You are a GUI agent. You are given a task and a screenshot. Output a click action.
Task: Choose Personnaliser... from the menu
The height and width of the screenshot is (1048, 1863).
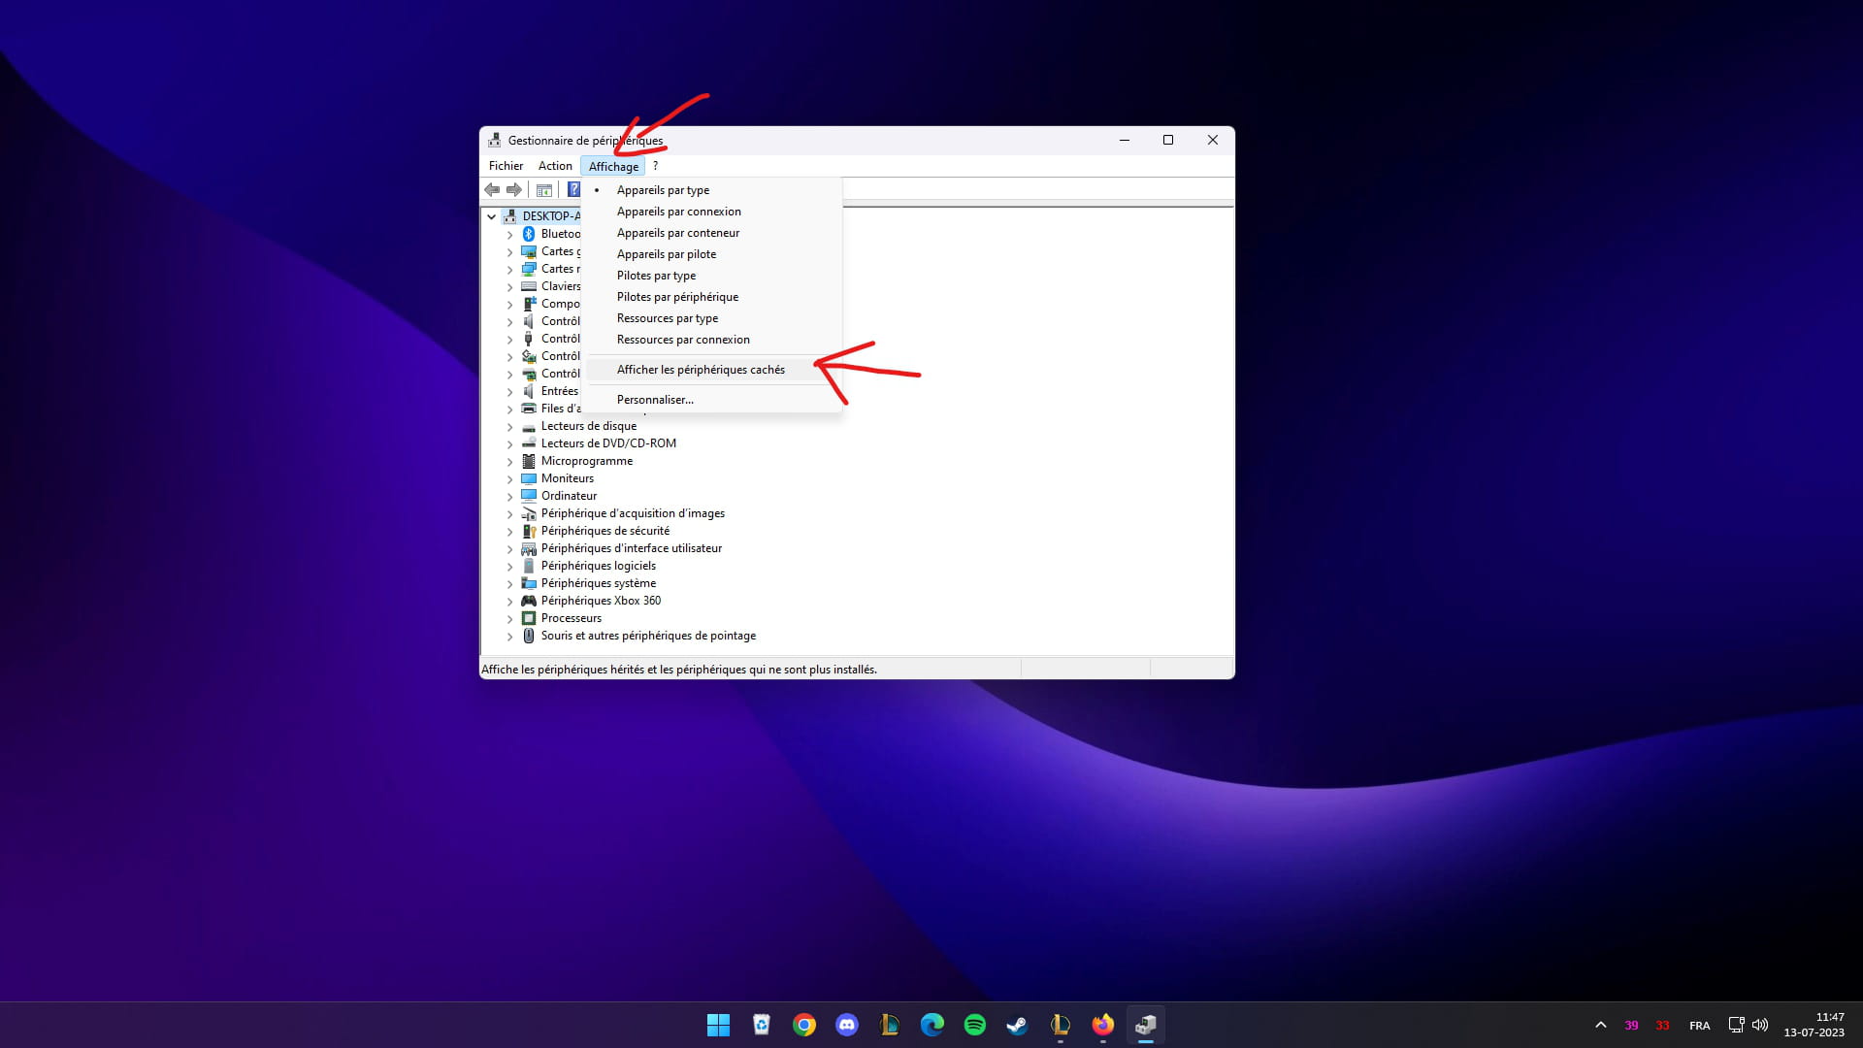point(655,400)
